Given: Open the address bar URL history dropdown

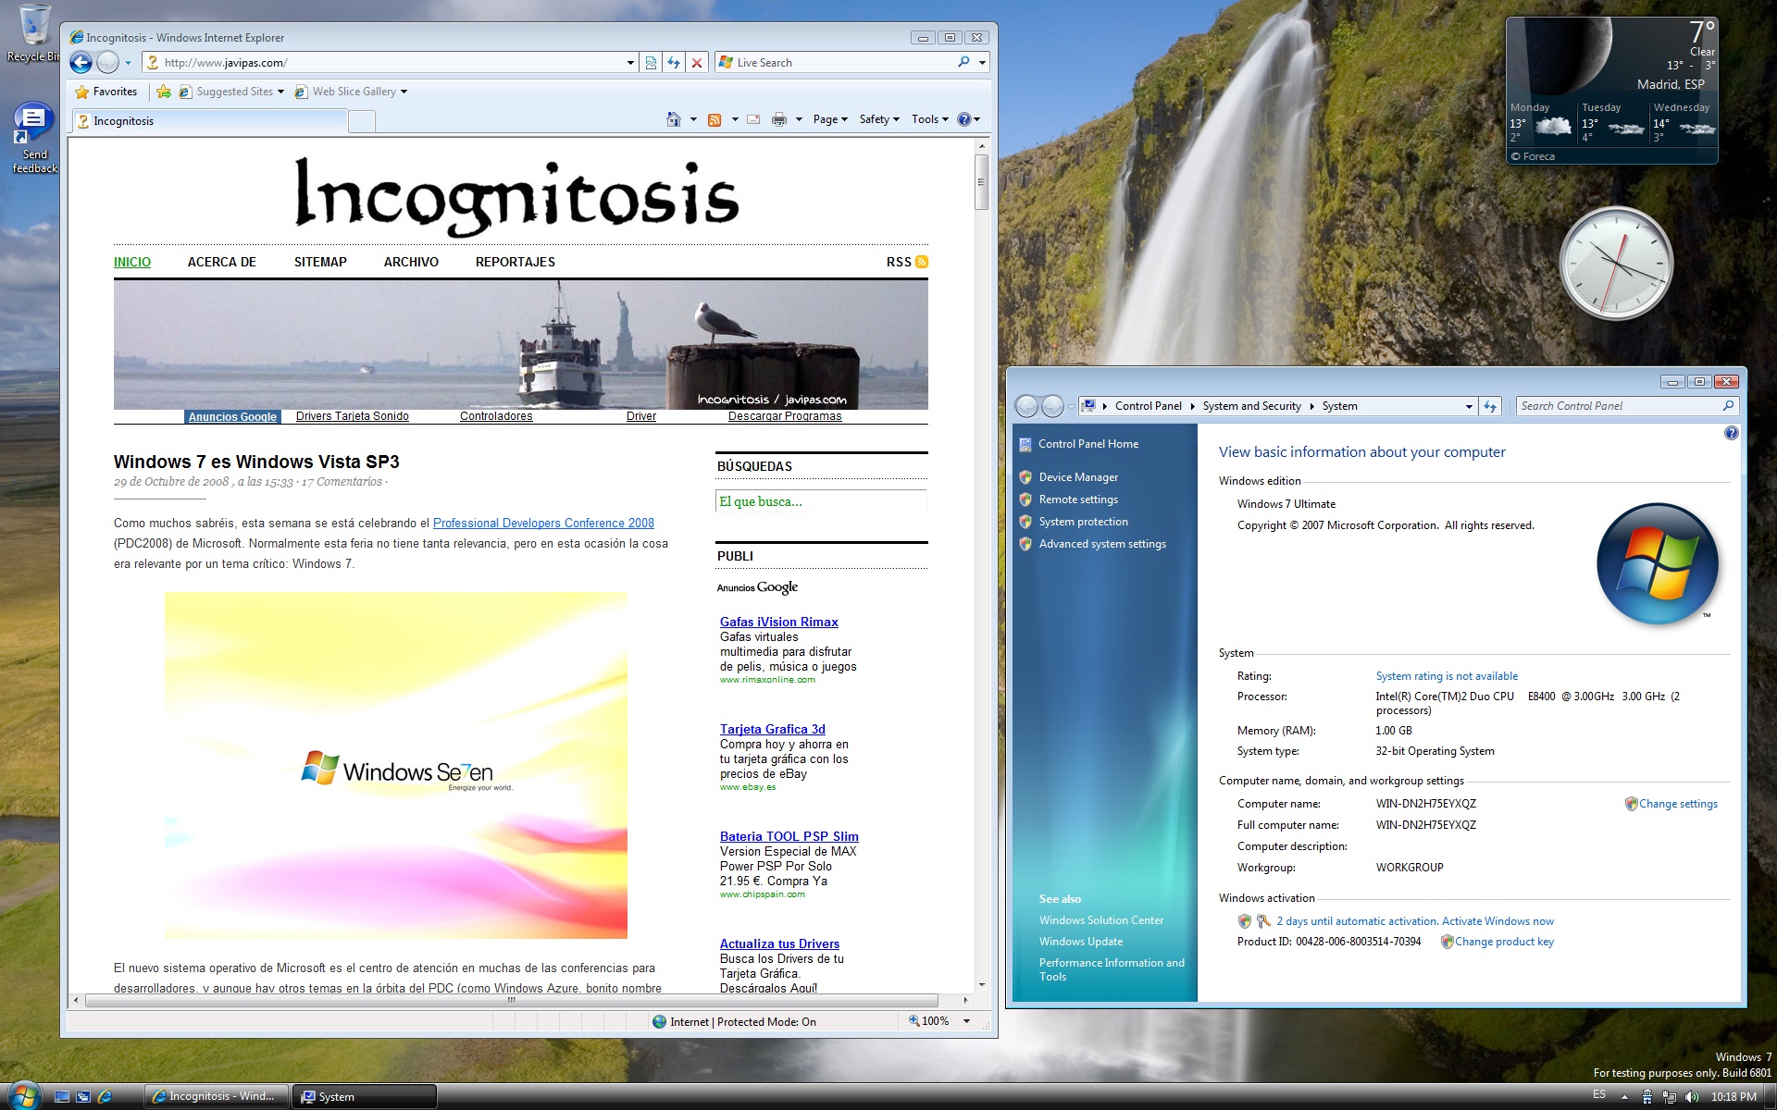Looking at the screenshot, I should pos(630,63).
